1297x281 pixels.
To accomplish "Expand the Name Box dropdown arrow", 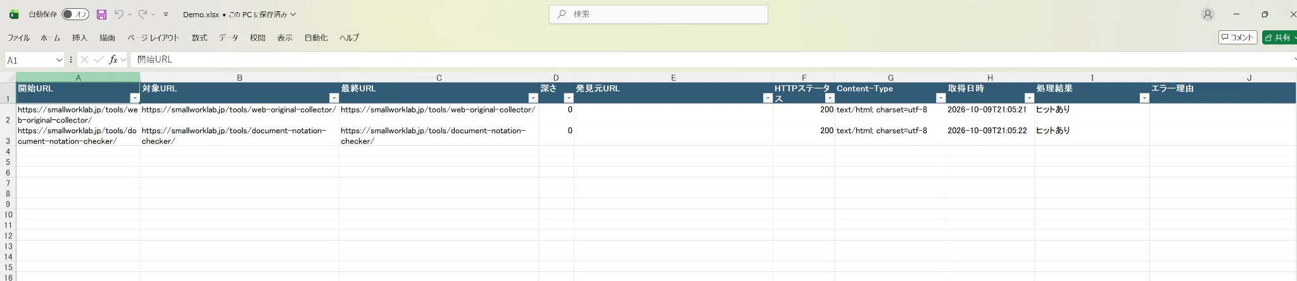I will (x=60, y=60).
